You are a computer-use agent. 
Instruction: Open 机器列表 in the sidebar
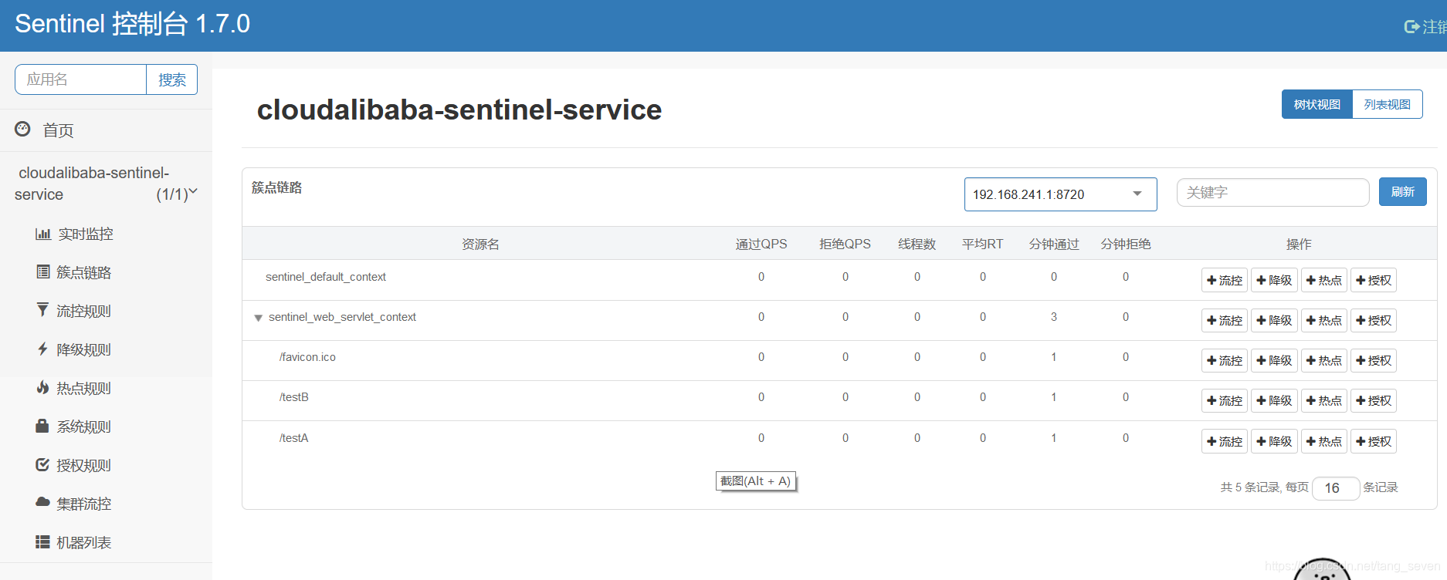pyautogui.click(x=84, y=542)
